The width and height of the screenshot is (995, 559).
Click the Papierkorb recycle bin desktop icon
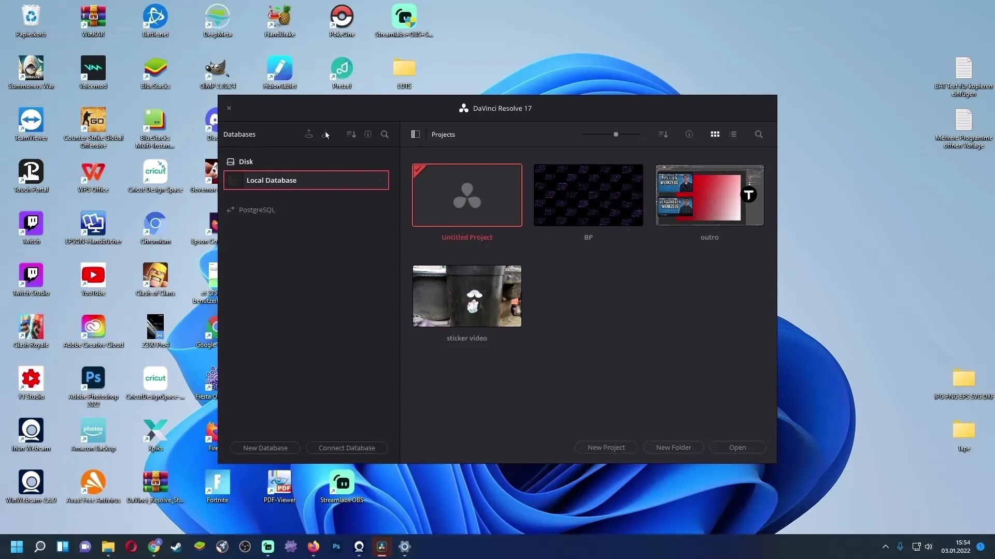31,21
